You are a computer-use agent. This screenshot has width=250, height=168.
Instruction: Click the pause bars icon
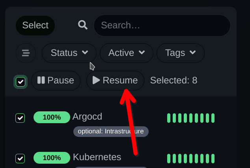pos(41,80)
